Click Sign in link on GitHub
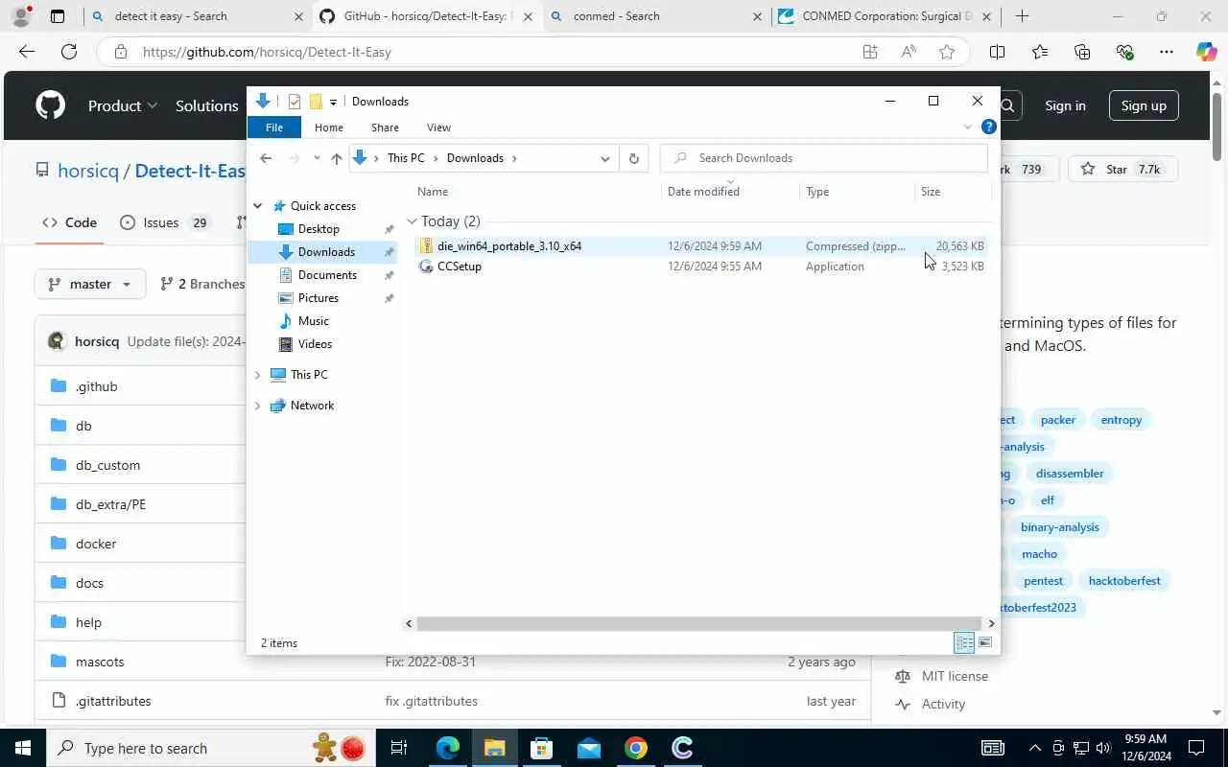The image size is (1228, 767). coord(1065,105)
